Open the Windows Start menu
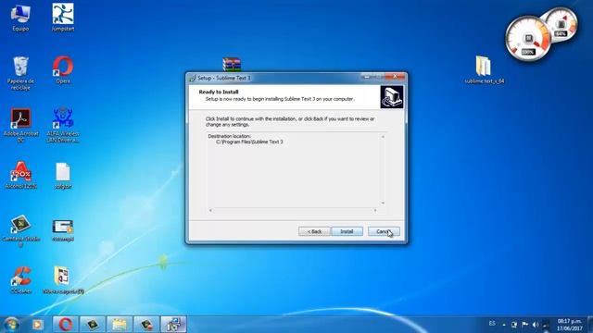The height and width of the screenshot is (333, 593). point(11,325)
